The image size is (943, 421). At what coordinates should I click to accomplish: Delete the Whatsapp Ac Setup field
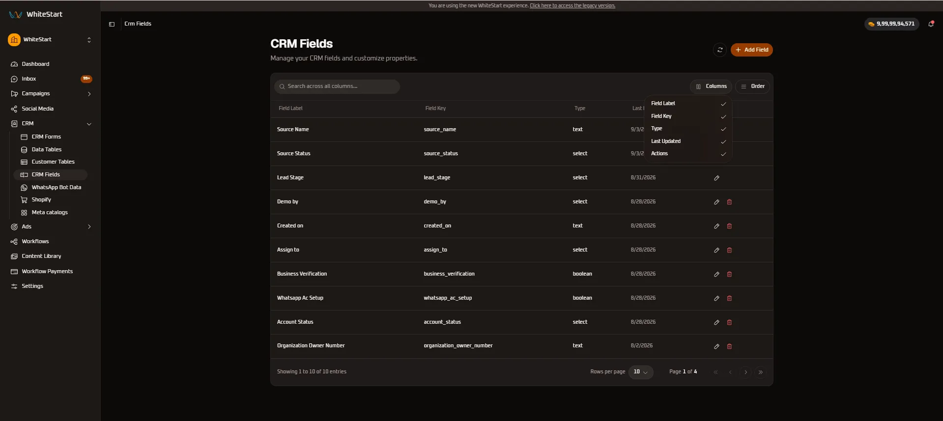click(729, 298)
